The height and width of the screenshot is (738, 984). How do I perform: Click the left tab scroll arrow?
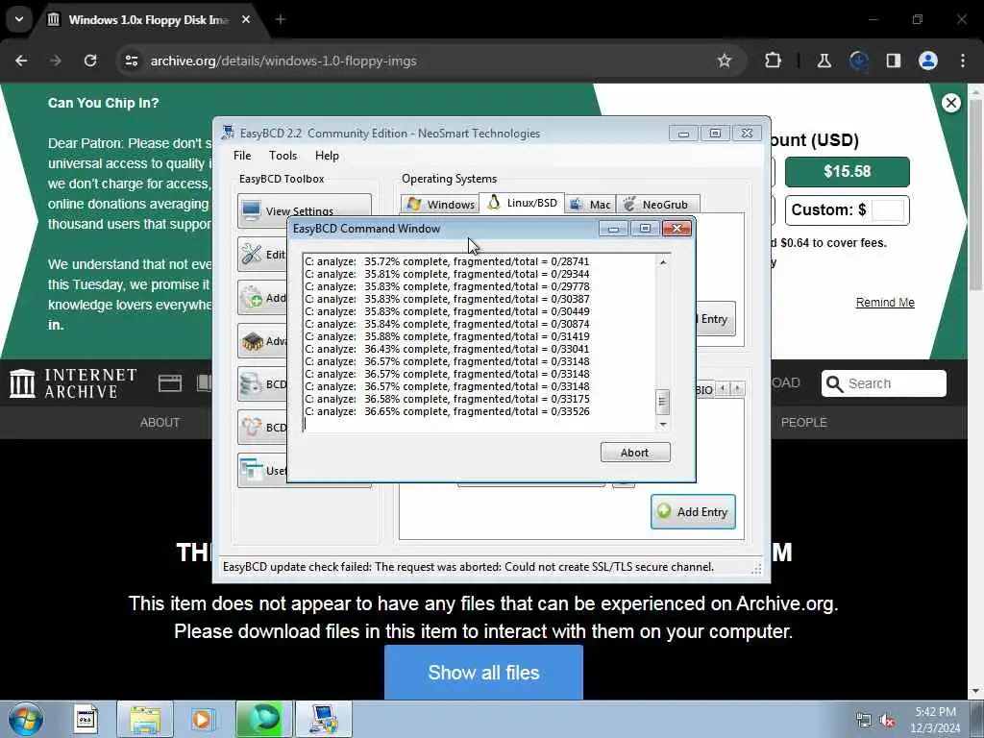(723, 388)
